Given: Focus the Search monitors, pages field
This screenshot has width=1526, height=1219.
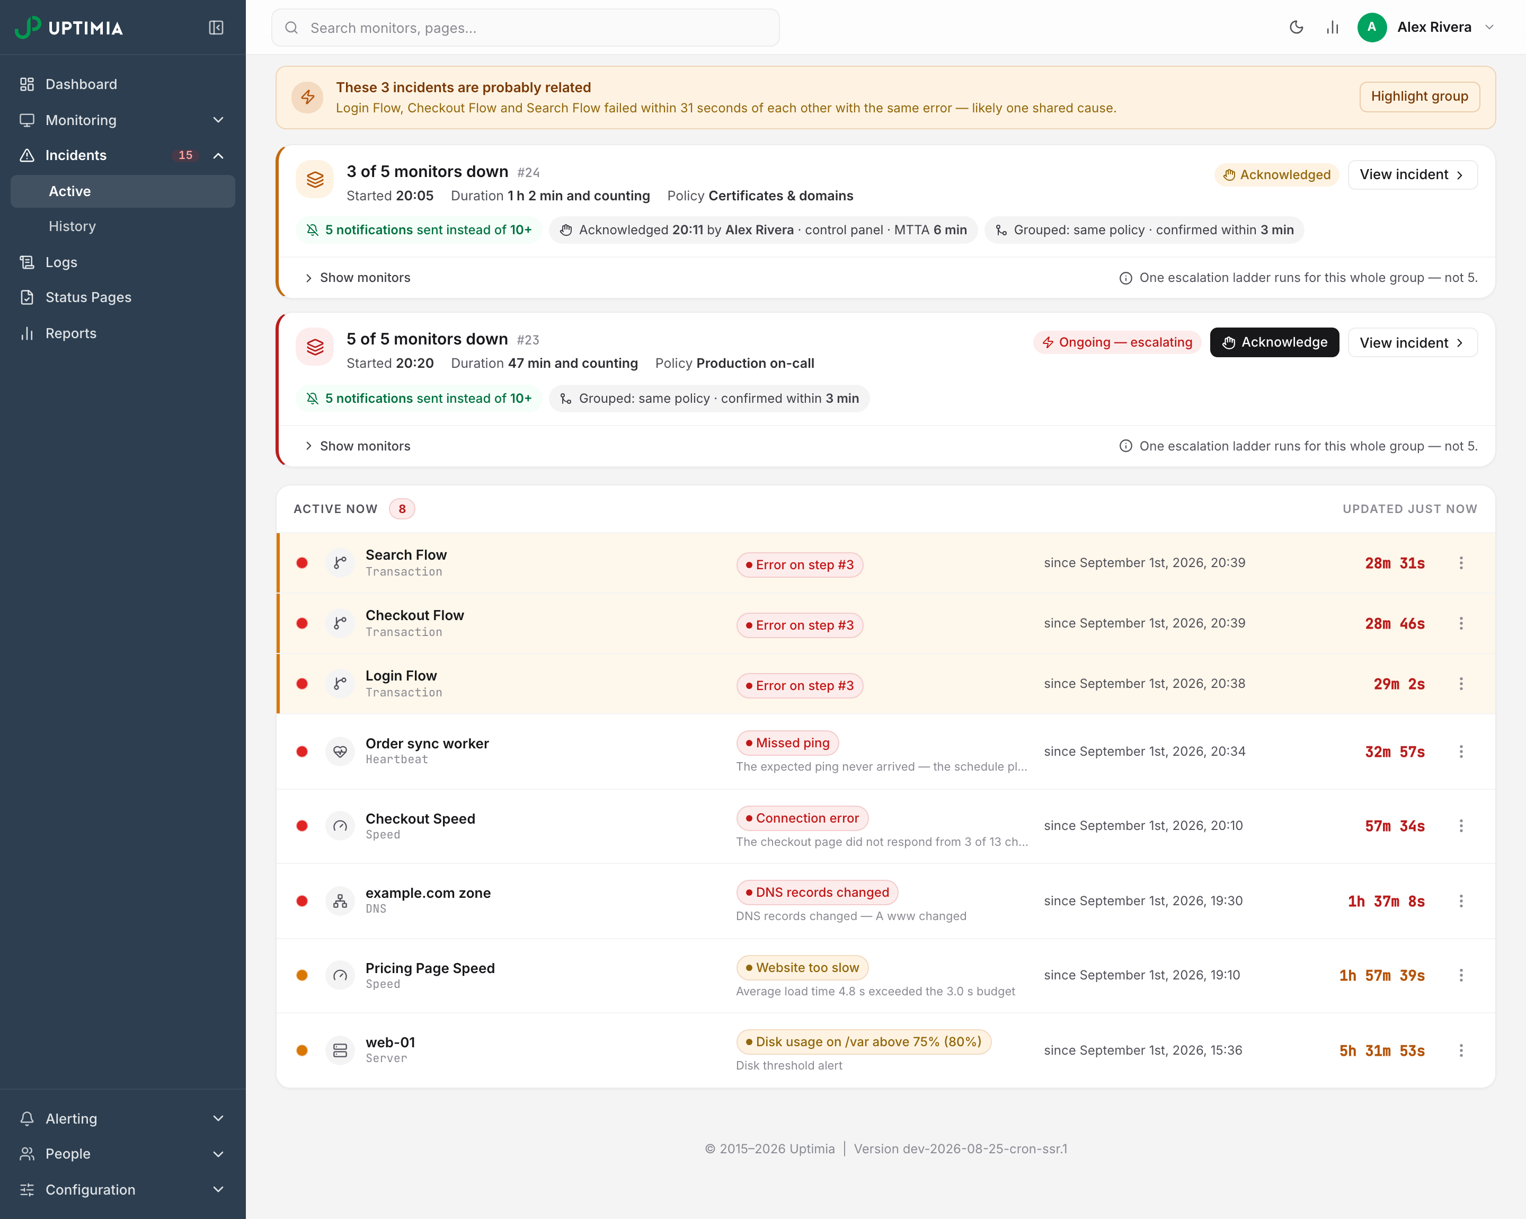Looking at the screenshot, I should click(525, 28).
